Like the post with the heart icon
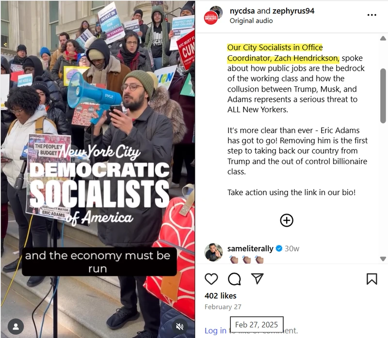 (211, 279)
